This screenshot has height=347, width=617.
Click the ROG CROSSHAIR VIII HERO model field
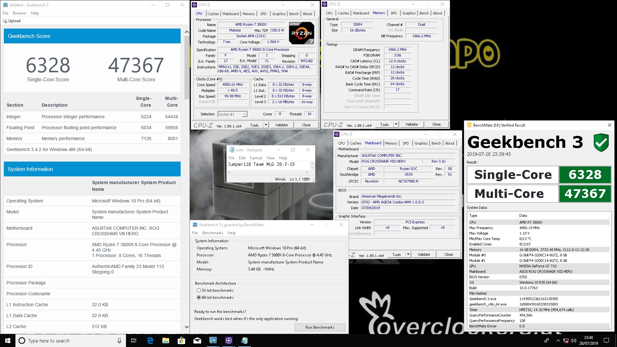391,161
